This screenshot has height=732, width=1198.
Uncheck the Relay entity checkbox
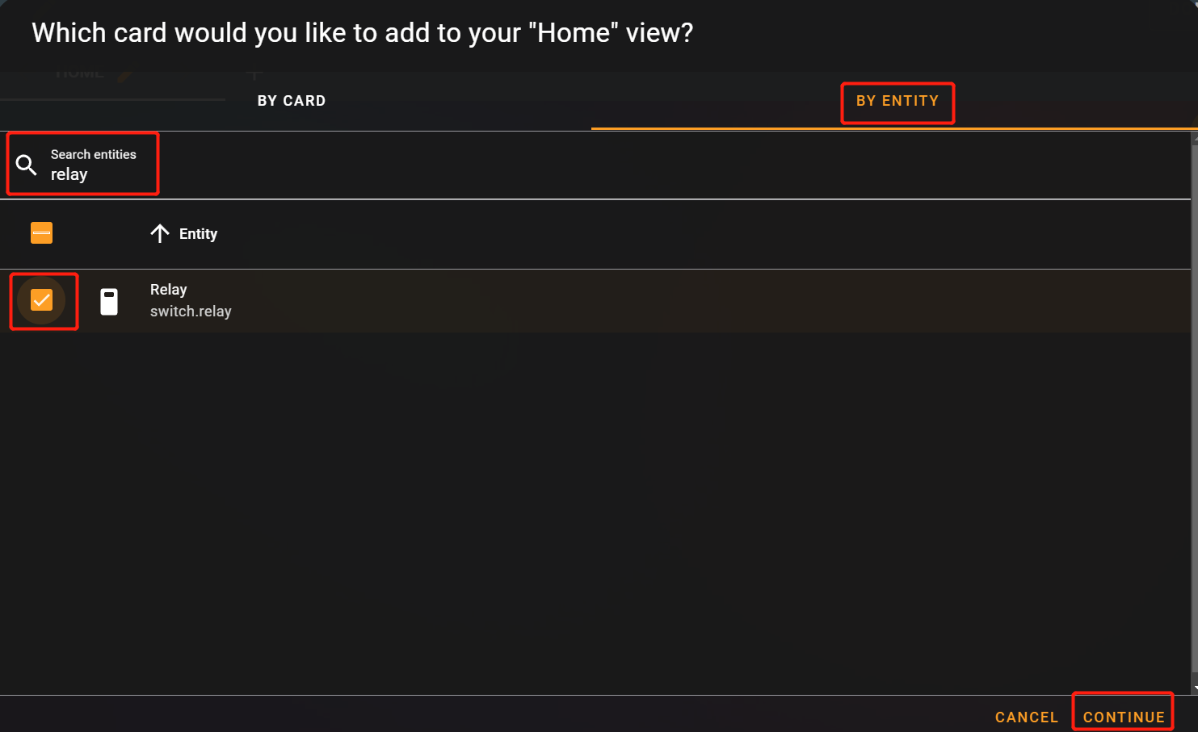pos(41,300)
